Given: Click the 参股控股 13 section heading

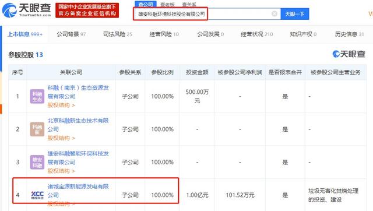Looking at the screenshot, I should tap(26, 55).
